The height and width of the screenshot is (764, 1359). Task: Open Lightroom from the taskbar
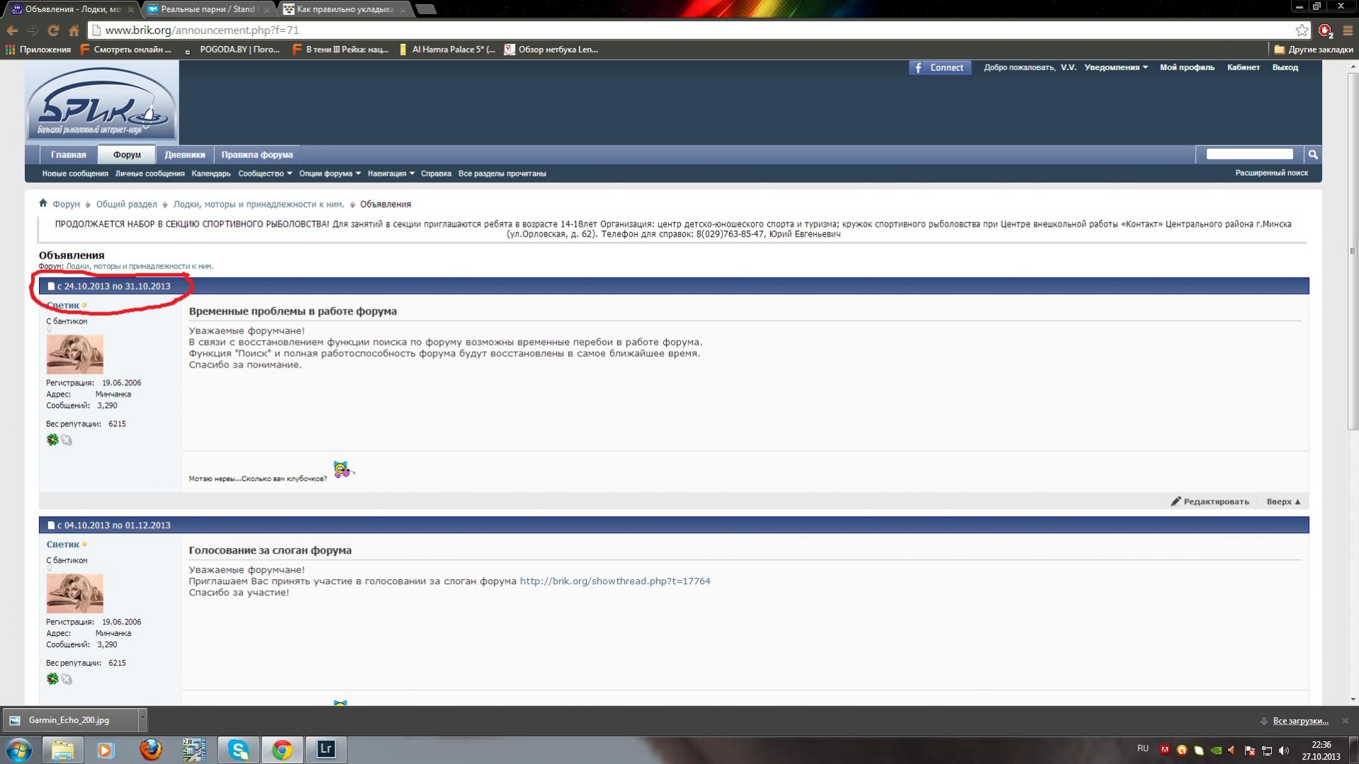(326, 749)
